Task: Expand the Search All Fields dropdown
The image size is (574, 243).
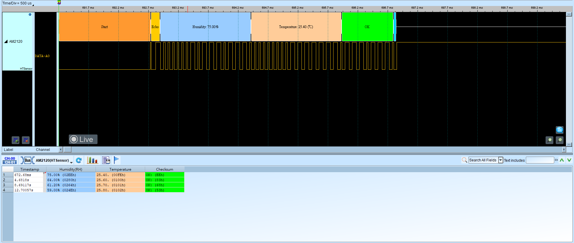Action: coord(501,160)
